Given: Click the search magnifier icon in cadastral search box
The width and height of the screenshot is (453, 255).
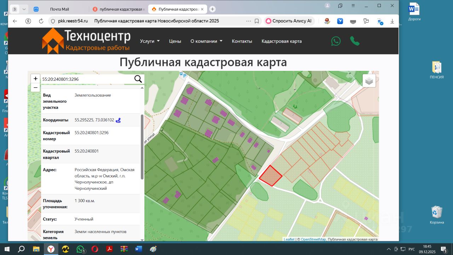Looking at the screenshot, I should click(138, 79).
